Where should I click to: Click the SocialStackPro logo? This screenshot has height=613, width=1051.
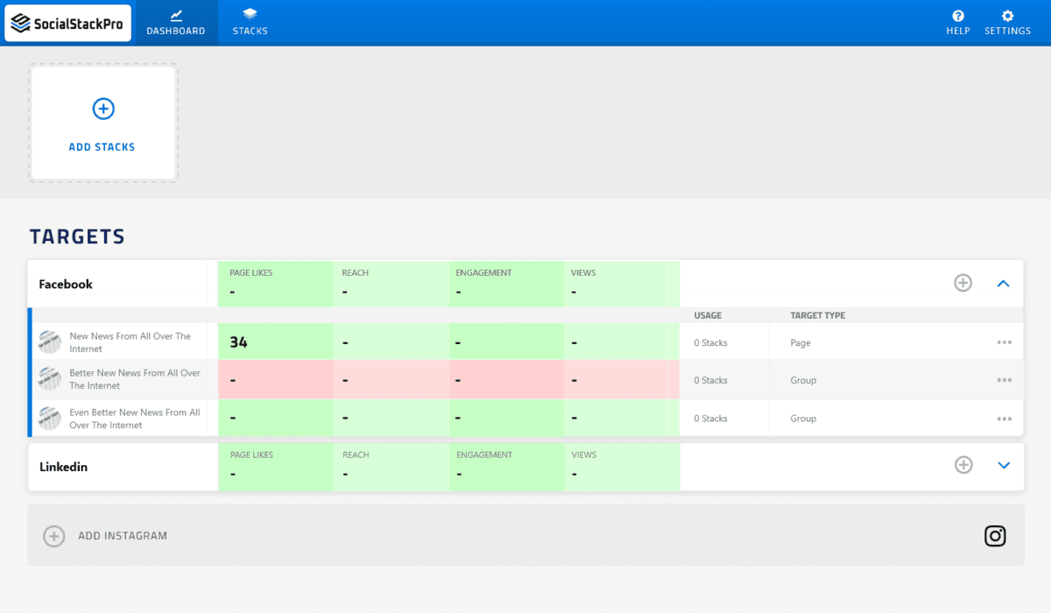67,23
